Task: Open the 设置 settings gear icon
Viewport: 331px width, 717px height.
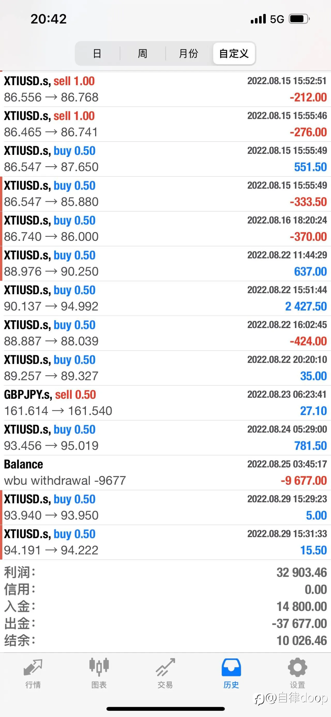Action: (297, 667)
